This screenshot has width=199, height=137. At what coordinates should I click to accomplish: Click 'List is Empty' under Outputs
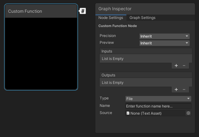point(112,83)
